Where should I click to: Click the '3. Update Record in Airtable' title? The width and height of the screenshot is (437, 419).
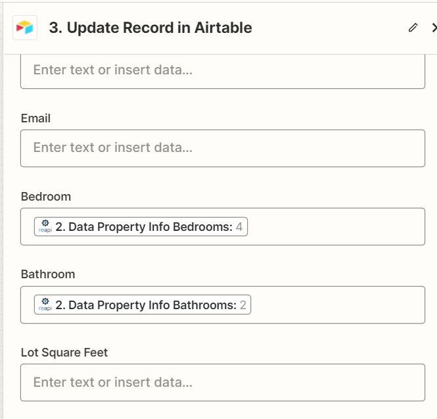(x=150, y=28)
